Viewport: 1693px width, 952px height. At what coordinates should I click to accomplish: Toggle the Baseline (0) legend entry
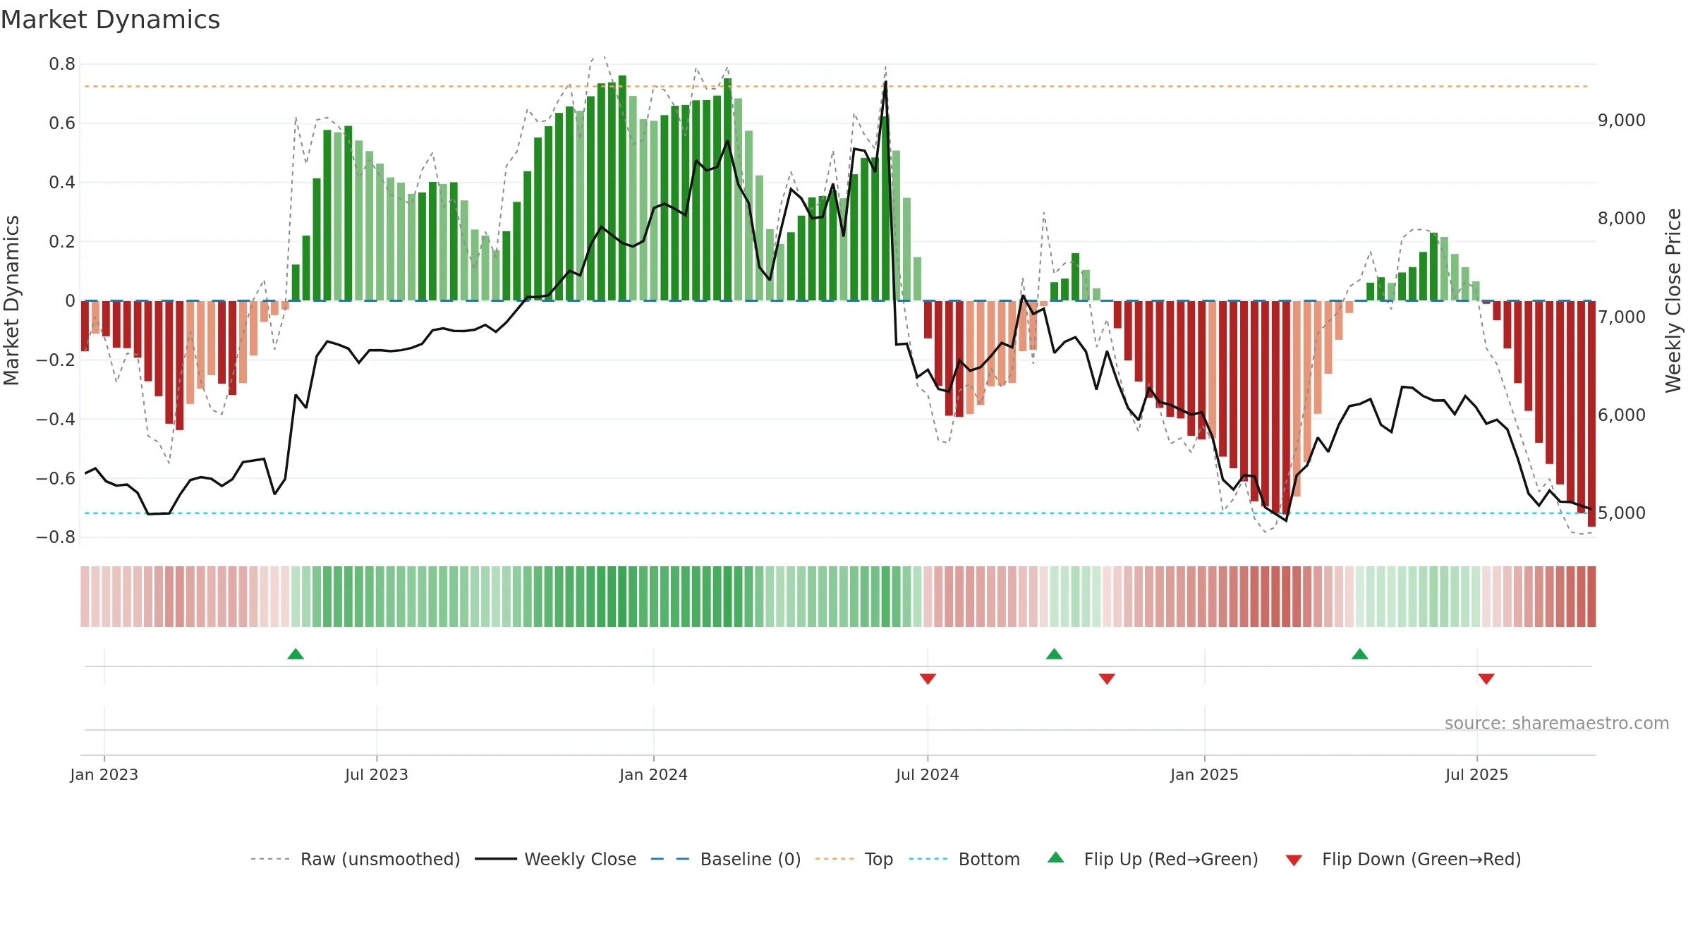(x=725, y=859)
